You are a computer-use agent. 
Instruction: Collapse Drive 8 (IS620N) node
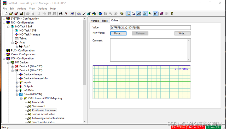[17, 95]
